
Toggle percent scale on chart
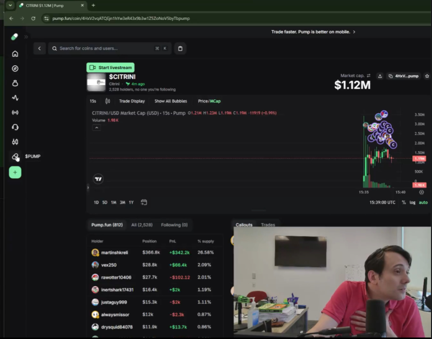pos(404,202)
